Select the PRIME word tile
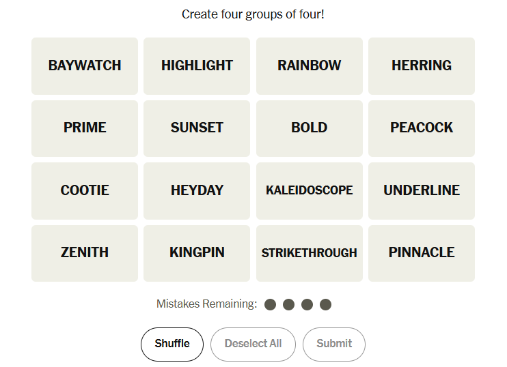This screenshot has width=507, height=367. coord(85,128)
